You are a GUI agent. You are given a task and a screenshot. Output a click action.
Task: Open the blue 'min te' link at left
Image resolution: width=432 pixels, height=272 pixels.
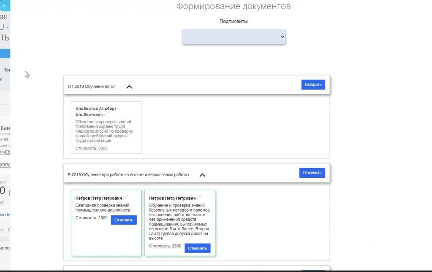[5, 215]
